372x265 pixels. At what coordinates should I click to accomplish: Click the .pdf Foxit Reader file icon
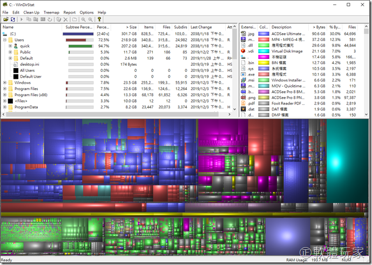244,103
